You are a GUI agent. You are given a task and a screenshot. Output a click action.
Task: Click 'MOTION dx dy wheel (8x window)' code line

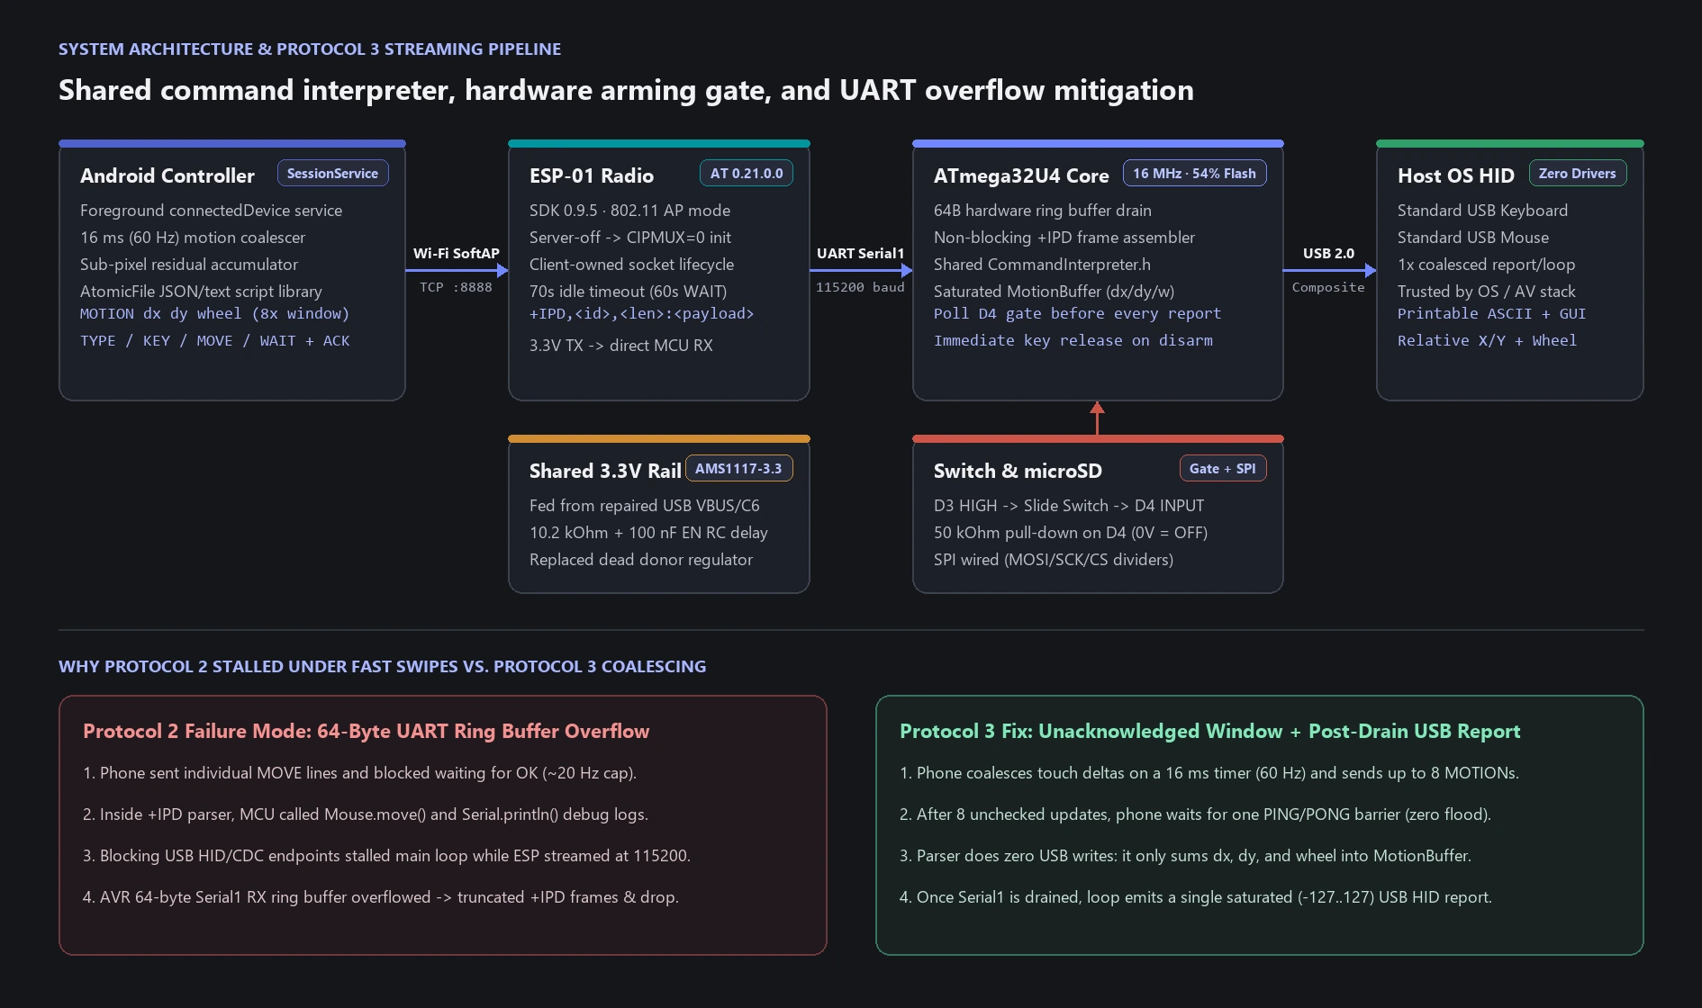pyautogui.click(x=214, y=314)
